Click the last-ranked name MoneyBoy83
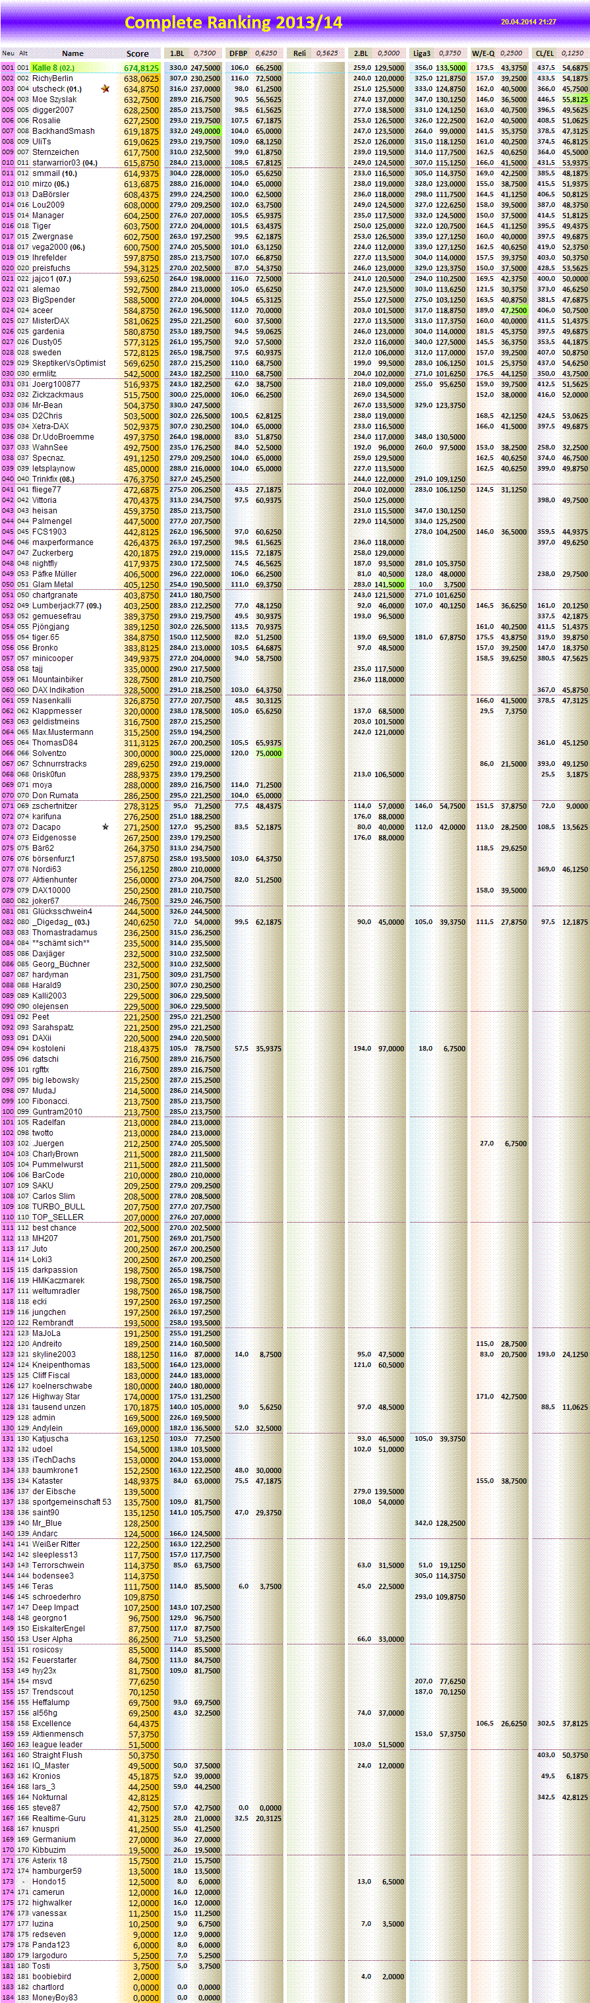 pyautogui.click(x=55, y=1997)
